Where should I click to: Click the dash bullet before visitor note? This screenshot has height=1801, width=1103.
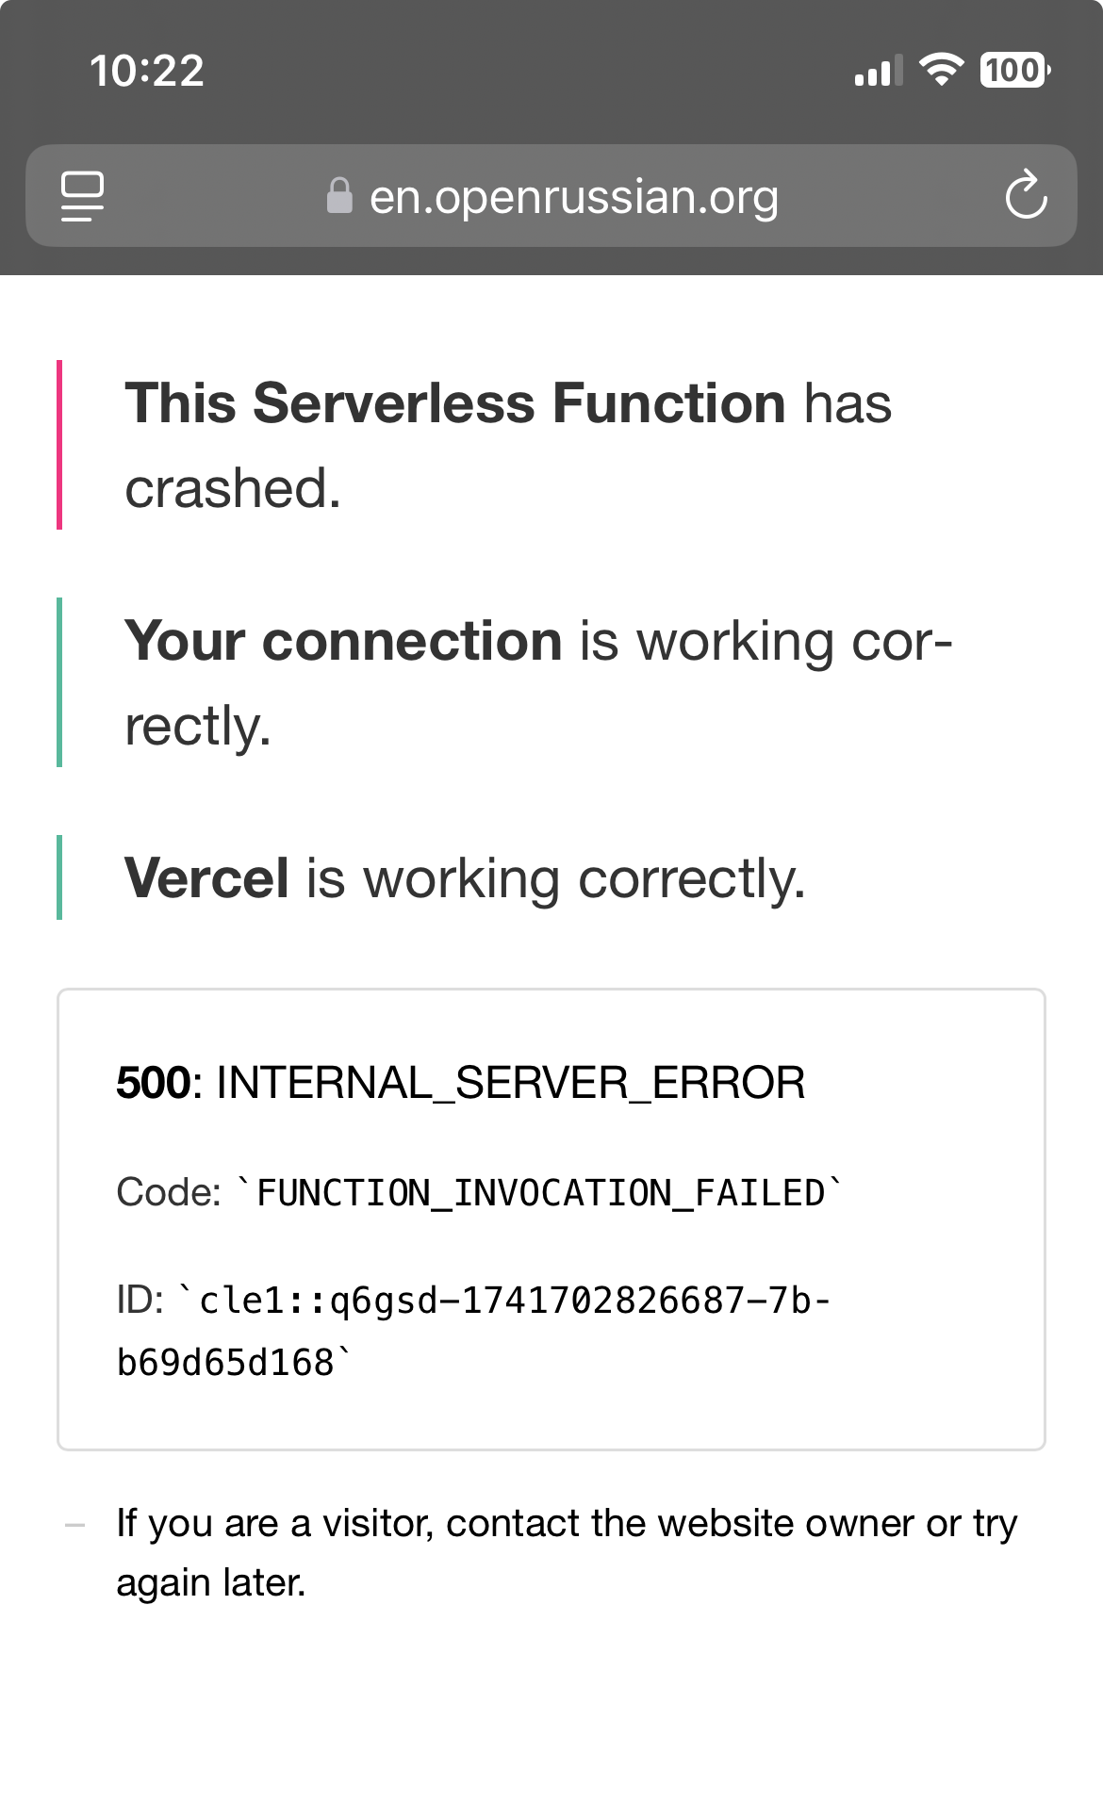click(74, 1525)
